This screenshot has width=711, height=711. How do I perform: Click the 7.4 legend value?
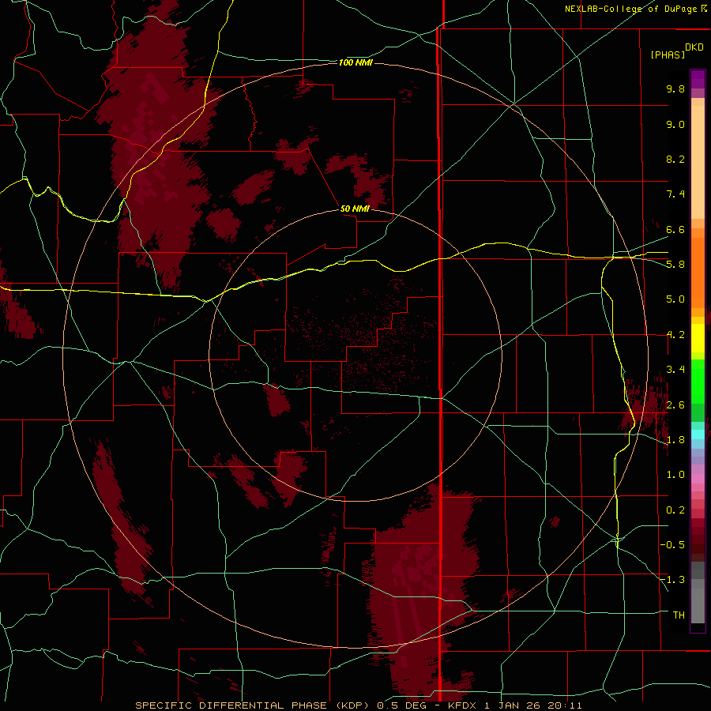pyautogui.click(x=675, y=194)
